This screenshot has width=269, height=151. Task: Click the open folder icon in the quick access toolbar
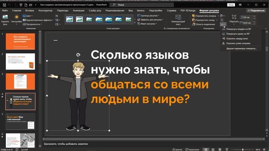[31, 5]
